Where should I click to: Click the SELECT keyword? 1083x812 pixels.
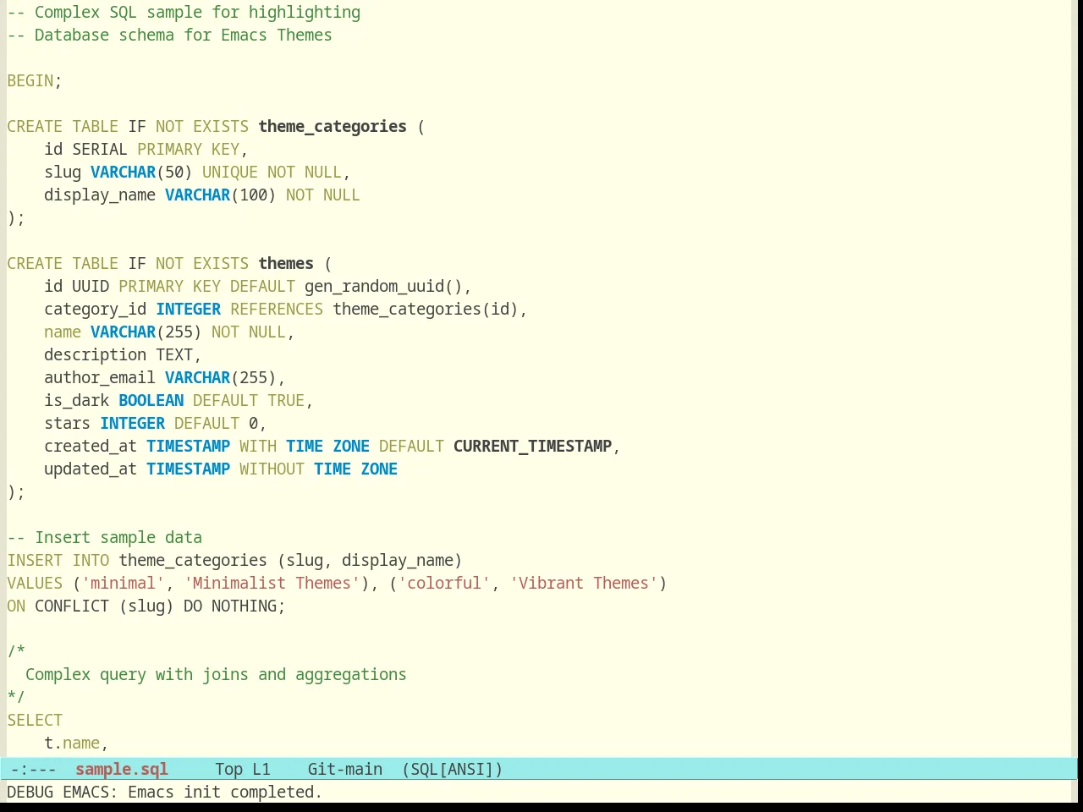click(35, 720)
